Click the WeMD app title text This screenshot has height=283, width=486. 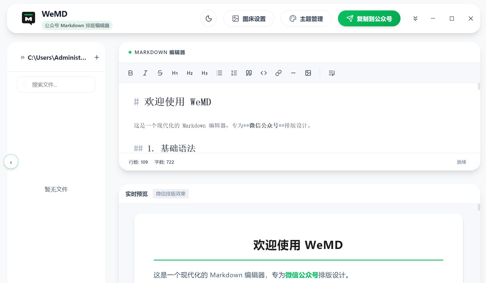click(x=55, y=14)
